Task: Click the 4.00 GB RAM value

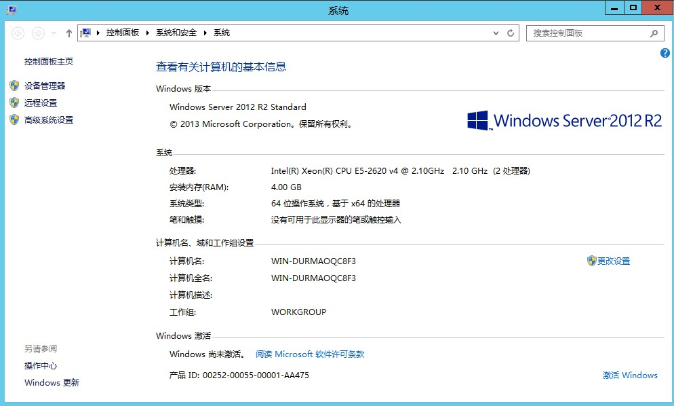Action: (286, 187)
